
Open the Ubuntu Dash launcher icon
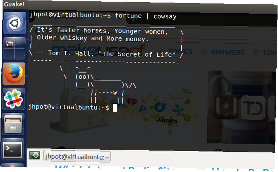click(15, 23)
